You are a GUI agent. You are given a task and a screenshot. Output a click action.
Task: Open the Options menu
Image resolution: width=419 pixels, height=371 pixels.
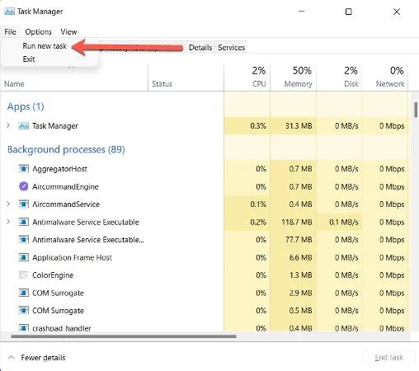(x=38, y=32)
